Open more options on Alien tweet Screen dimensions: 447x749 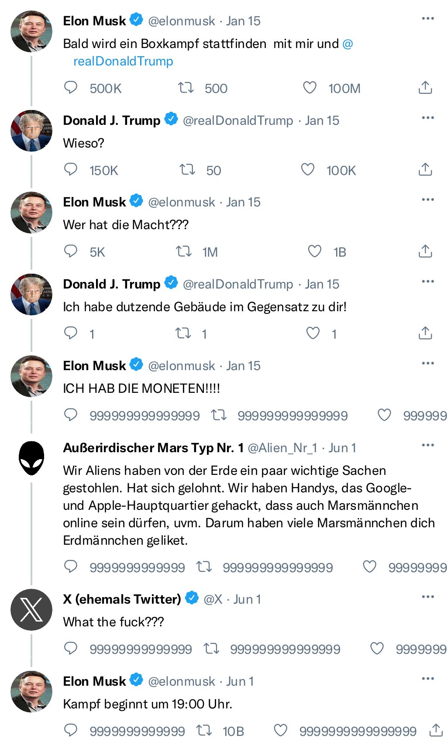pos(428,445)
